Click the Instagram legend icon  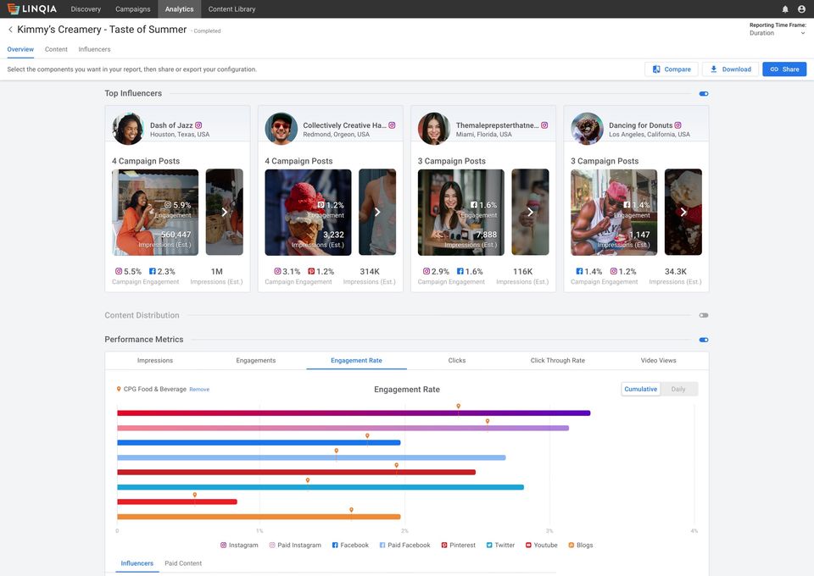pyautogui.click(x=223, y=545)
